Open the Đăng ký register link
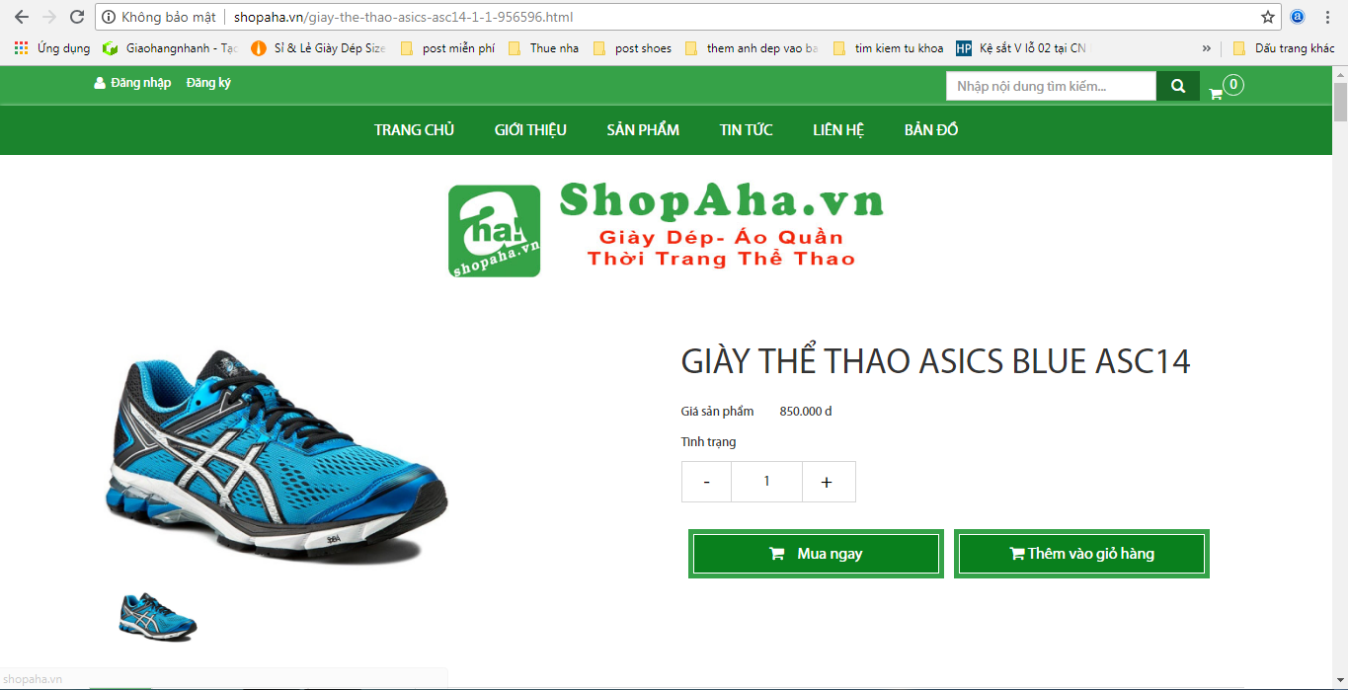The image size is (1348, 690). [x=208, y=83]
